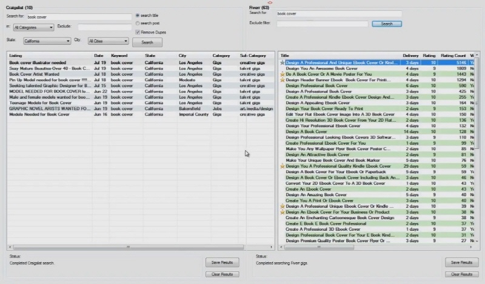Open the All Categories dropdown
The height and width of the screenshot is (284, 485).
[33, 27]
